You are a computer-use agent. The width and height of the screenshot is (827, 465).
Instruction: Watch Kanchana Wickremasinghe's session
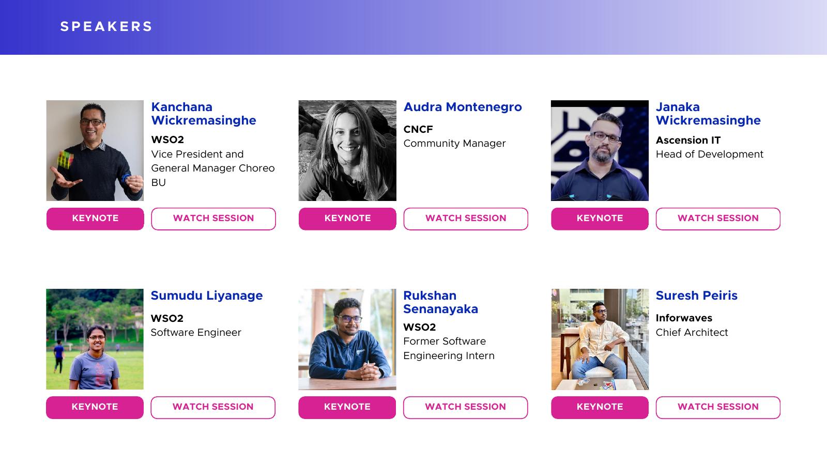pyautogui.click(x=213, y=219)
